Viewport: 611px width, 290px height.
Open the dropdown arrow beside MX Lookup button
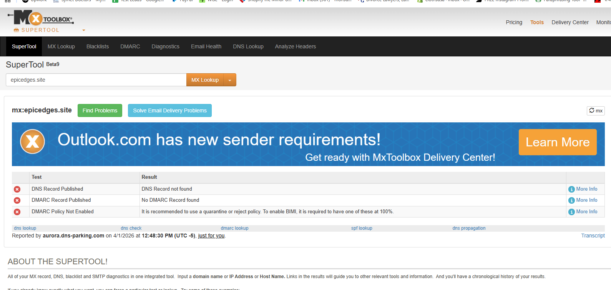click(230, 80)
